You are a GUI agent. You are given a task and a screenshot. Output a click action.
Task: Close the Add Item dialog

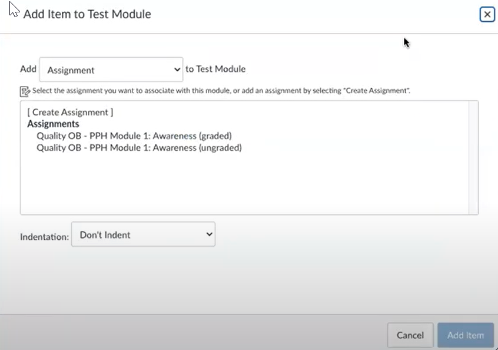(x=487, y=14)
